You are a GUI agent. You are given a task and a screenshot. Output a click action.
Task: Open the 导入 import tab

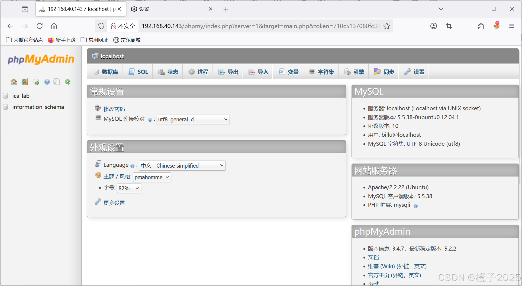tap(258, 72)
